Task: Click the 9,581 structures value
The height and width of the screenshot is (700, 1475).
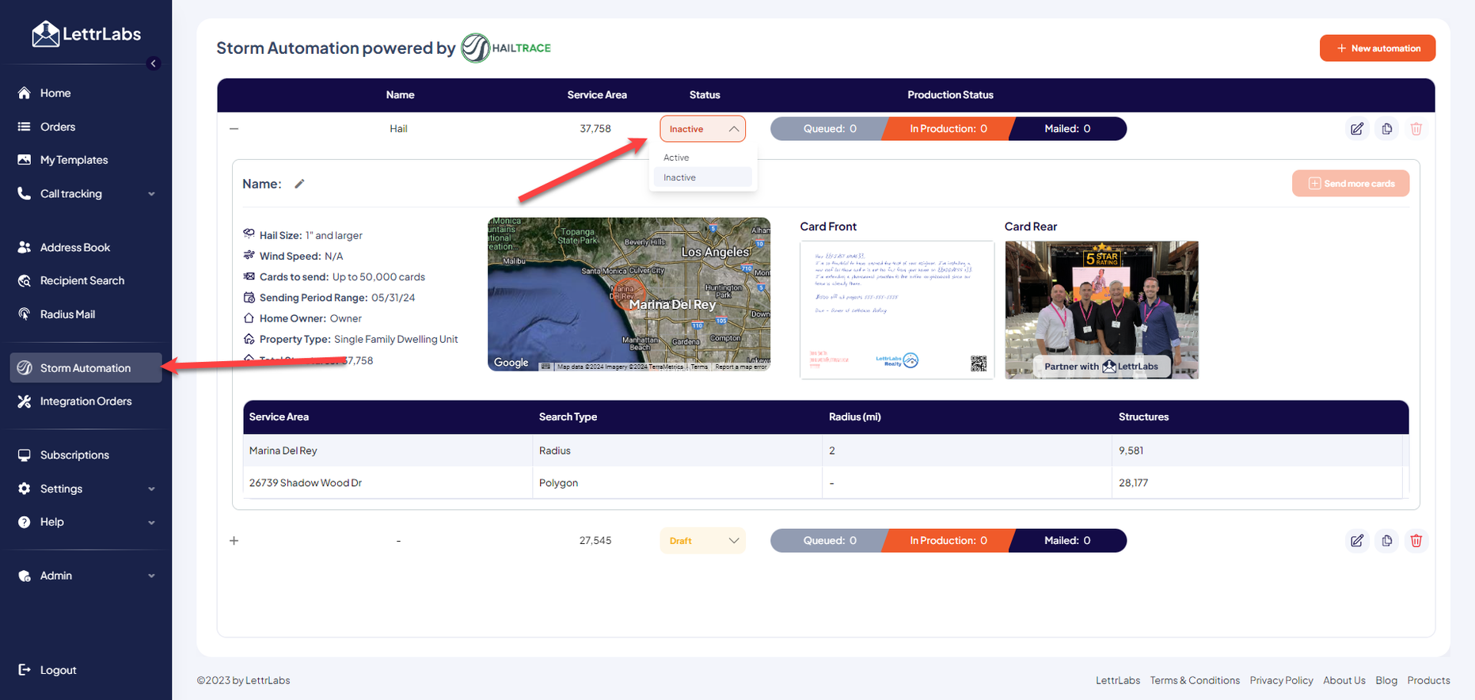Action: (x=1131, y=451)
